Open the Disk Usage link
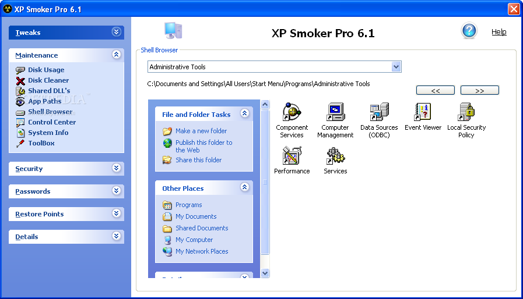523x299 pixels. tap(46, 70)
